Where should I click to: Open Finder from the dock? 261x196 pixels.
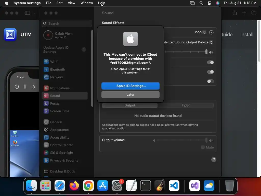[31, 186]
